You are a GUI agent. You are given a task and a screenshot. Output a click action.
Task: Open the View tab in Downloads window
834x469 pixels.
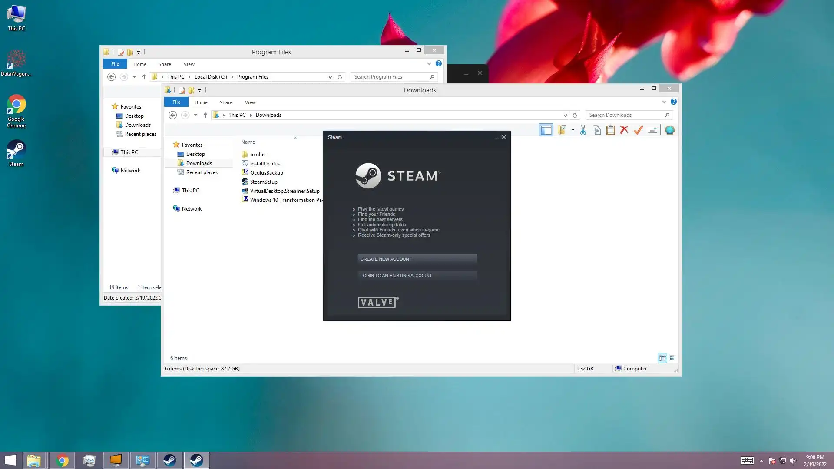250,102
